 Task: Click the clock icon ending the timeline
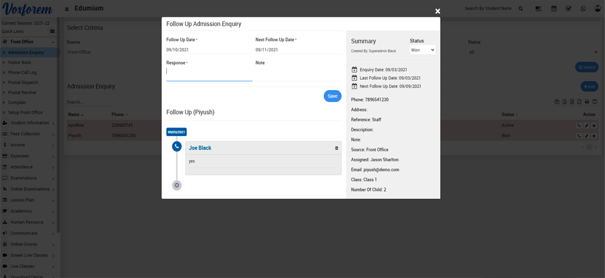click(x=176, y=186)
